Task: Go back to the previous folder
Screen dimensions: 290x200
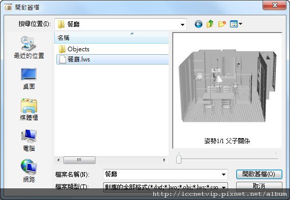Action: pyautogui.click(x=199, y=24)
